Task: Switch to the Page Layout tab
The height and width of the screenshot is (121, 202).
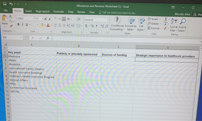Action: pos(42,11)
